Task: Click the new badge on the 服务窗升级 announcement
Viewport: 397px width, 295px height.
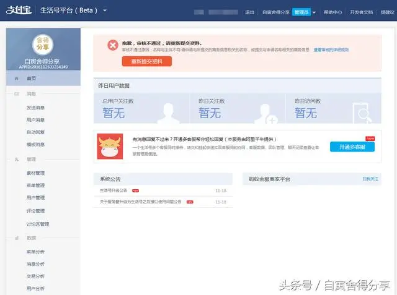Action: coord(190,202)
